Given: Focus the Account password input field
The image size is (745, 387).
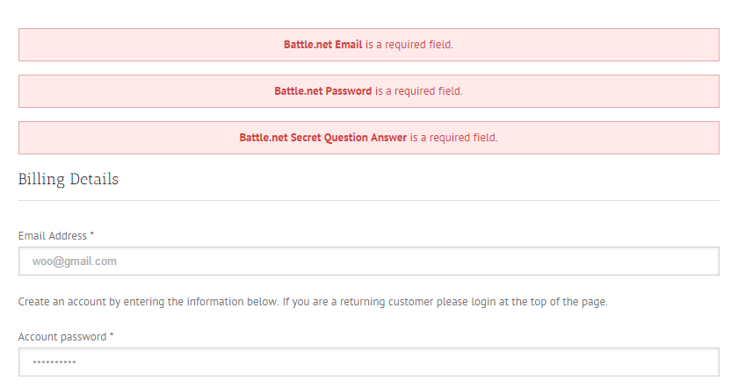Looking at the screenshot, I should 369,362.
